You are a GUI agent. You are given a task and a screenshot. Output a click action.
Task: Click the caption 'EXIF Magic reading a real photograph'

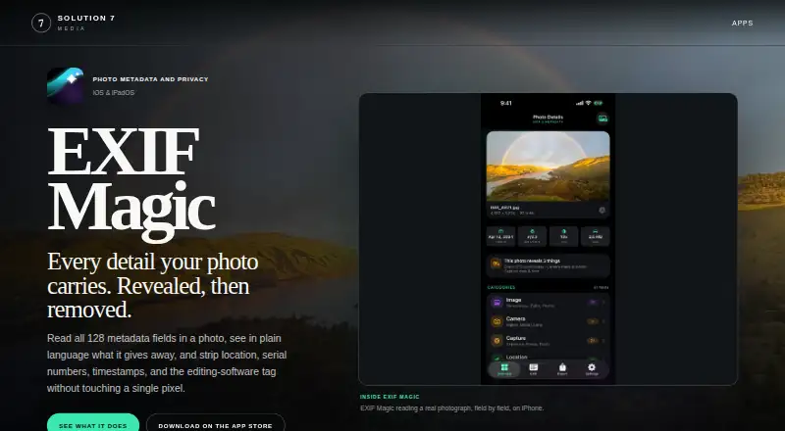[x=451, y=408]
